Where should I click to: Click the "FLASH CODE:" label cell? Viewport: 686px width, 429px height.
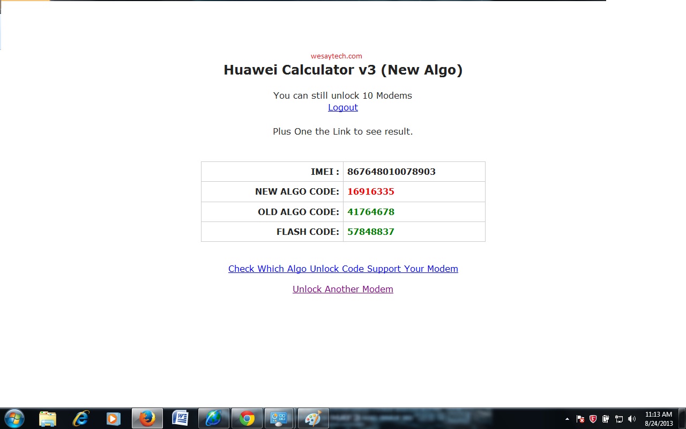[x=272, y=232]
